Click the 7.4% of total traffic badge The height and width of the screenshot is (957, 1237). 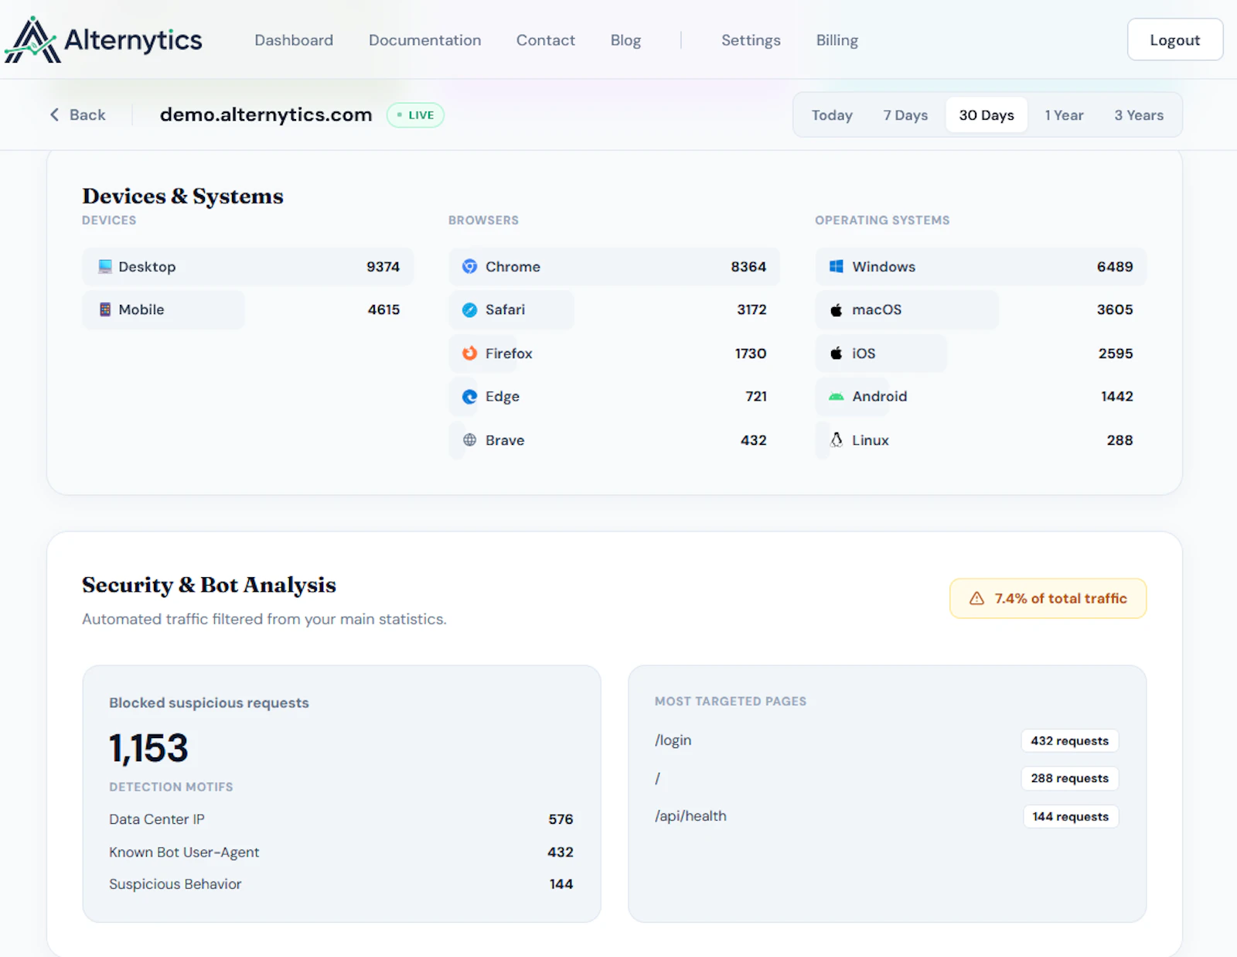coord(1048,599)
